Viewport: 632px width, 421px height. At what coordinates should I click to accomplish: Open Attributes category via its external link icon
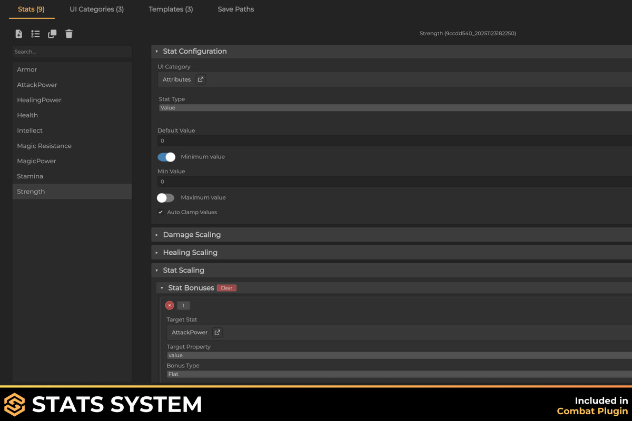tap(200, 79)
